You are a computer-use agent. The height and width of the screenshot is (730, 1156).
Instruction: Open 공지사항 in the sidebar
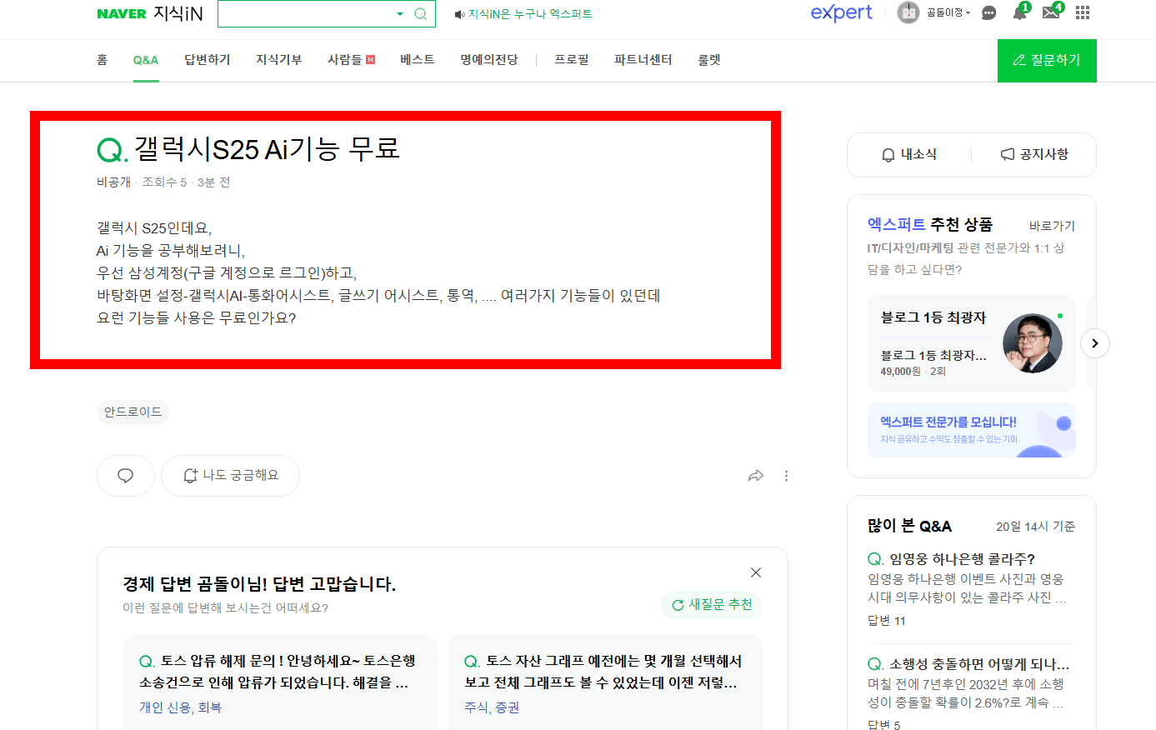pos(1034,154)
